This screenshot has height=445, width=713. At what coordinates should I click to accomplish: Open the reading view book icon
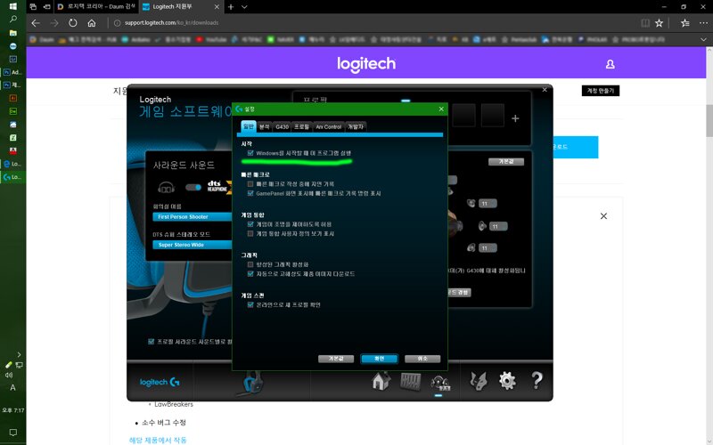click(x=645, y=23)
